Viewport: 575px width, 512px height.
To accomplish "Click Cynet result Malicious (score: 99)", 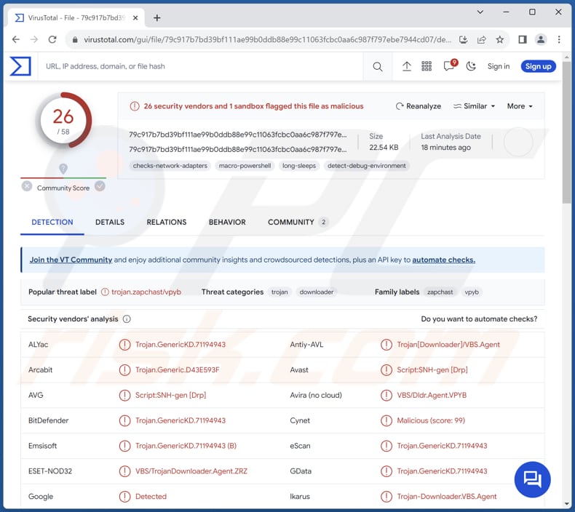I will [x=431, y=420].
